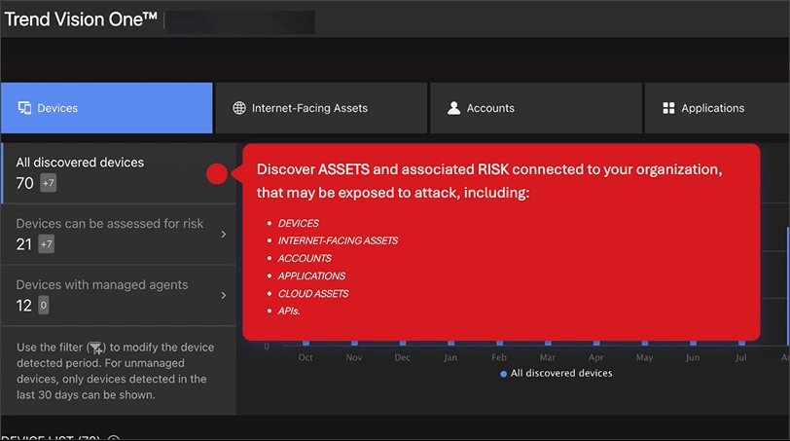Expand Devices can be assessed for risk chevron

(224, 235)
